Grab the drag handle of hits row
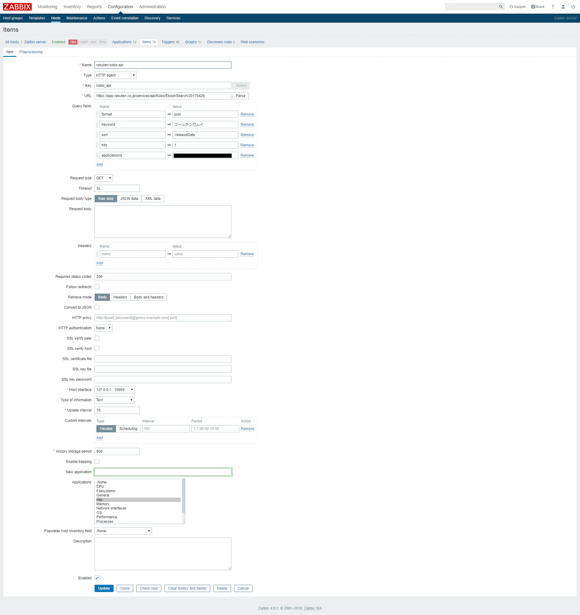 97,145
